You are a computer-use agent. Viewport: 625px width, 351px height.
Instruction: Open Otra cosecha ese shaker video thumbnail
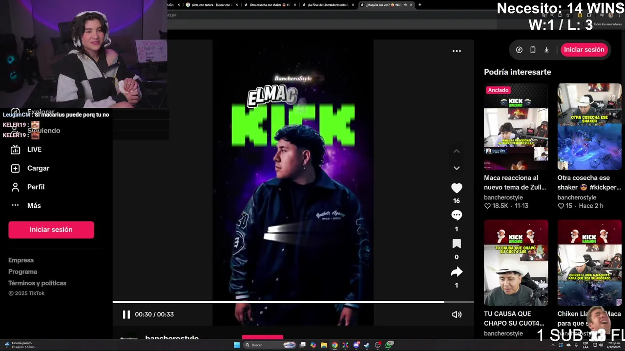pyautogui.click(x=589, y=126)
